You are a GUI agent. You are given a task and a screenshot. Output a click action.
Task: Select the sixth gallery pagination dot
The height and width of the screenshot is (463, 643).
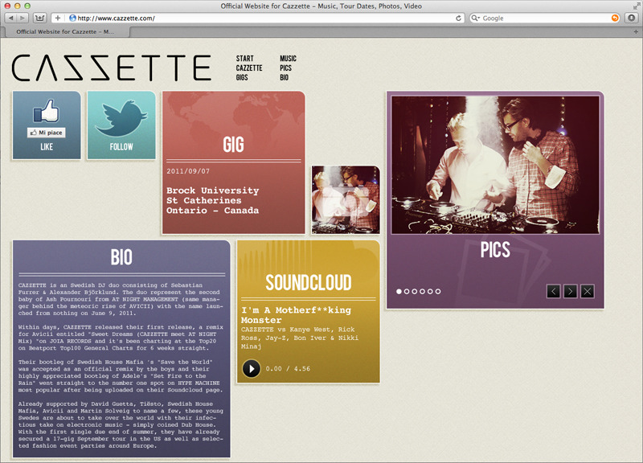click(438, 292)
